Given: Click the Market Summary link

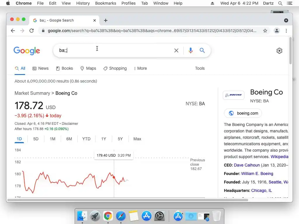Looking at the screenshot, I should point(32,93).
